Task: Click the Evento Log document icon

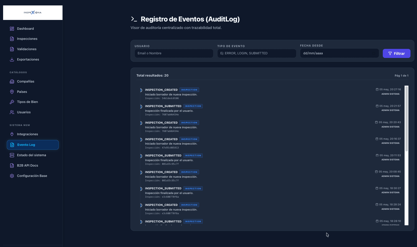Action: coord(12,145)
